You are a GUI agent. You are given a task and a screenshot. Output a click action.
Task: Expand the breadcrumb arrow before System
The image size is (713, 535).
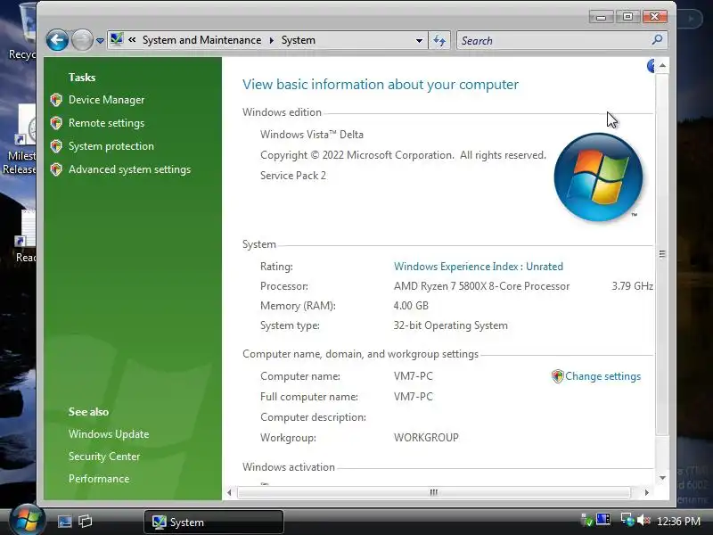[272, 40]
